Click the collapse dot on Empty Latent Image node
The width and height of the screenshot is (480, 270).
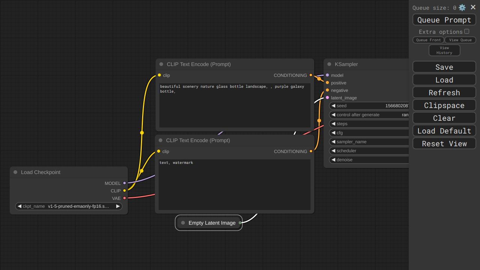tap(183, 223)
